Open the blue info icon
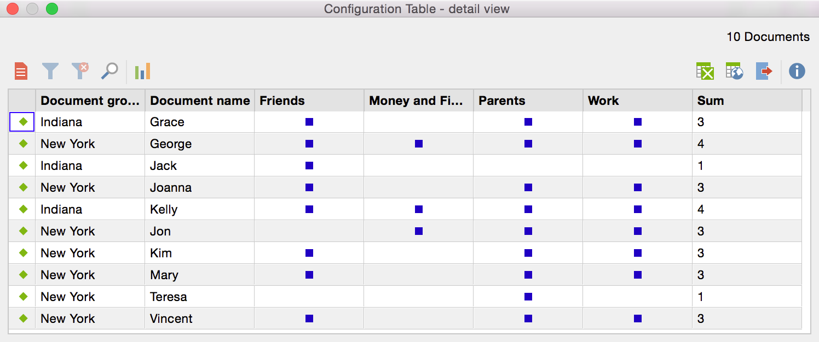This screenshot has height=342, width=819. (797, 71)
